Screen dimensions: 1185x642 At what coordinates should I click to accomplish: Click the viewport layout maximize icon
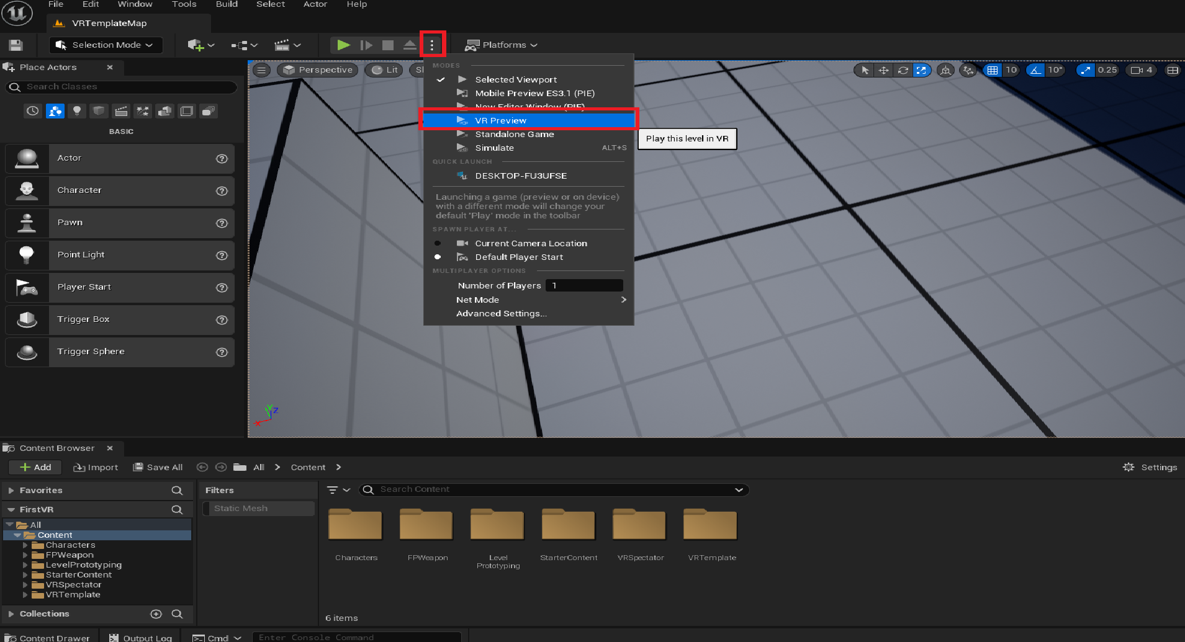[x=1173, y=70]
